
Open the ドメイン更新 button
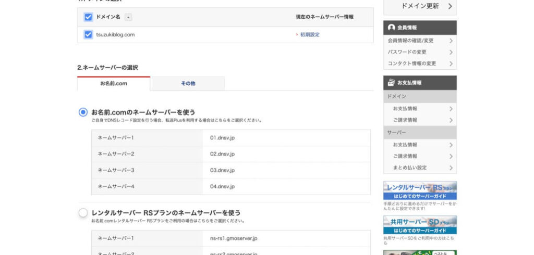420,6
